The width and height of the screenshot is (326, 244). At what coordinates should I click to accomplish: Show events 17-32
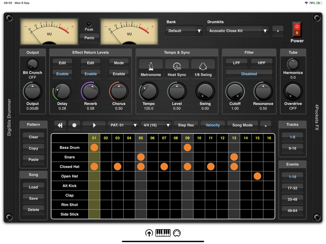292,188
